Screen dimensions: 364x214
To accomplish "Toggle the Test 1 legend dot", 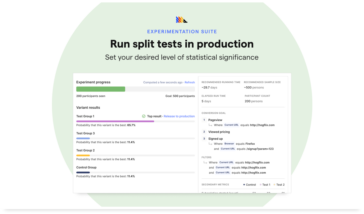I will click(x=260, y=185).
